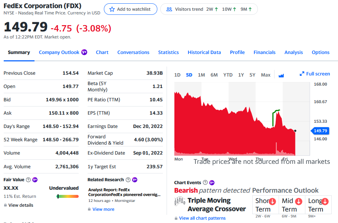Click the 10W visitors trend up arrow

(234, 9)
